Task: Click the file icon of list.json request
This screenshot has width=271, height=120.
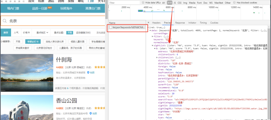Action: click(111, 28)
